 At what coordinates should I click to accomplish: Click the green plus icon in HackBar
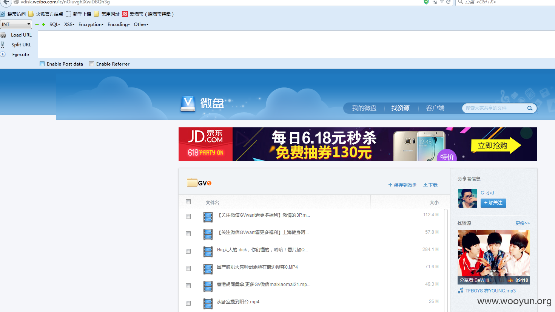[x=43, y=24]
